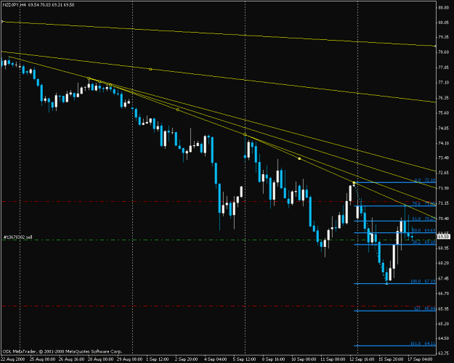Click the solid yellow square trendline handle near 73.40

(x=299, y=159)
